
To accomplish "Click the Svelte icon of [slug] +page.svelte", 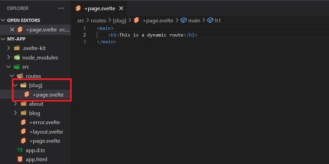I will click(x=27, y=95).
